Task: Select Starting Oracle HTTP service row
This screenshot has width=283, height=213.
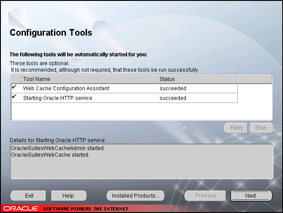Action: 124,98
